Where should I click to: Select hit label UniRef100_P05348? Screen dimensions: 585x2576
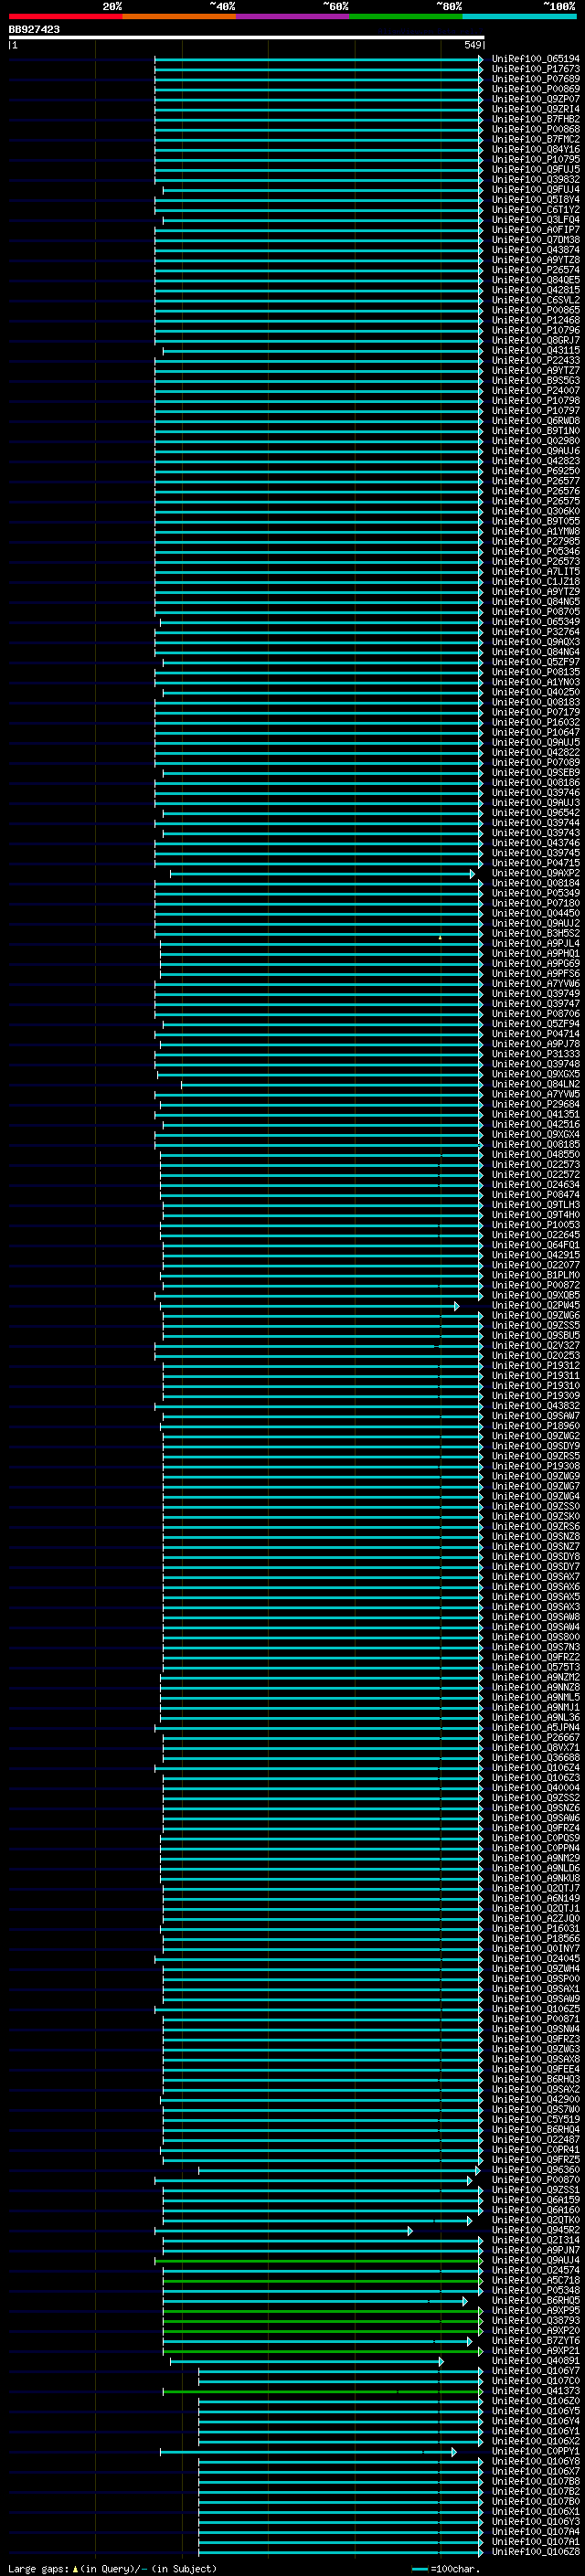[535, 2290]
